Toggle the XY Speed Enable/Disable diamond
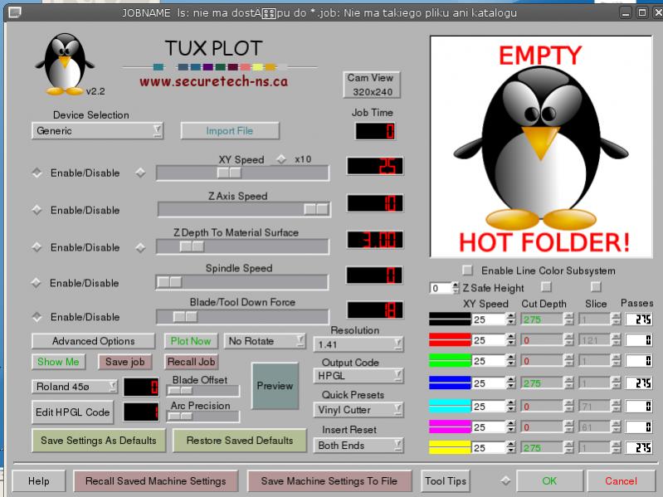Screen dimensions: 663x497 coord(37,173)
